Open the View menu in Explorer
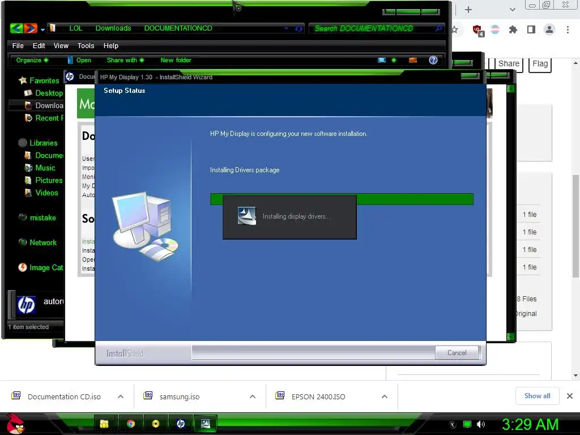 pos(61,45)
